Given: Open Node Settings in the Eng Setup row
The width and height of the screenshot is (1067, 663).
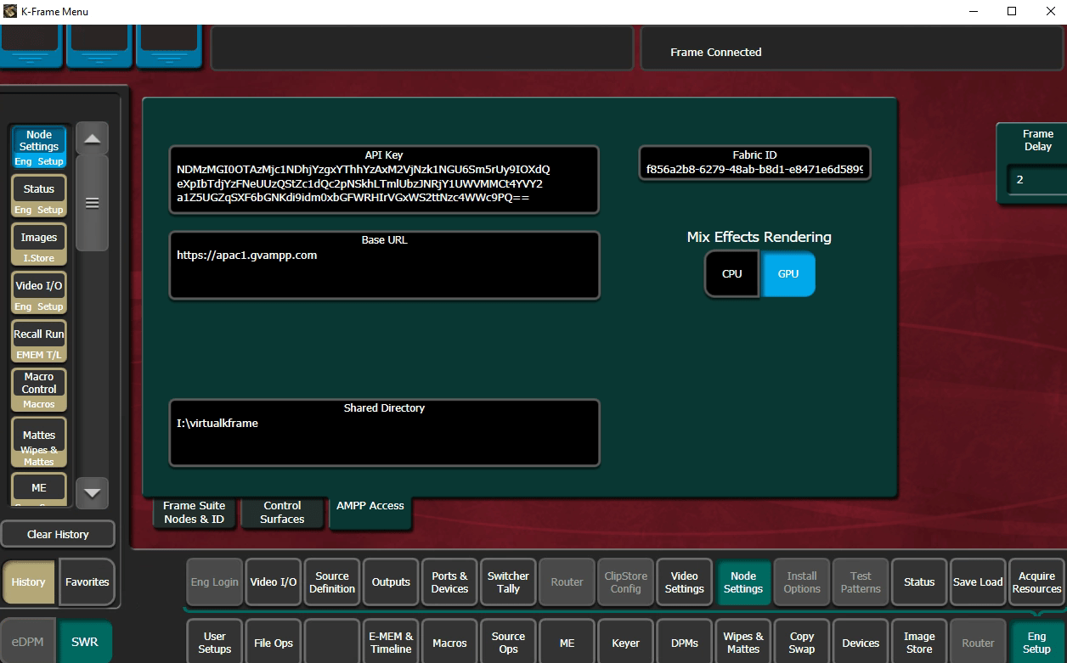Looking at the screenshot, I should coord(743,582).
